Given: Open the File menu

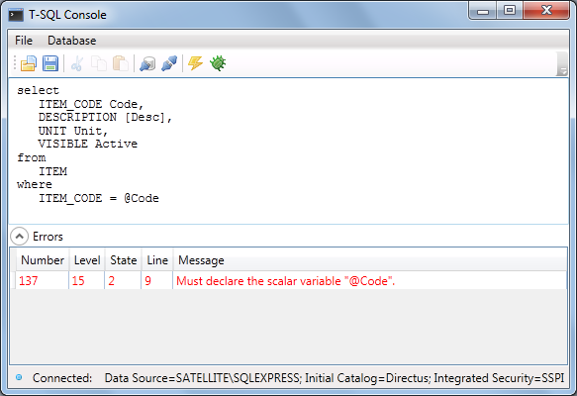Looking at the screenshot, I should click(24, 41).
